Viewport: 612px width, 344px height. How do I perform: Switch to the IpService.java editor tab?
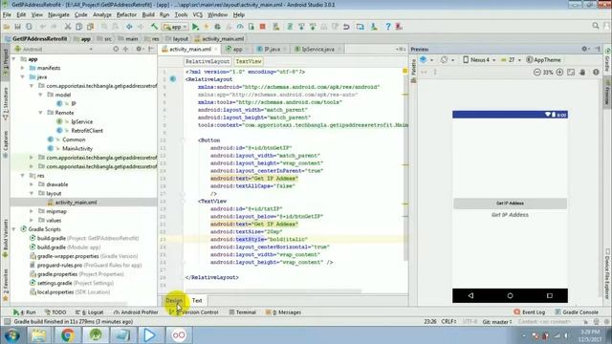point(317,49)
